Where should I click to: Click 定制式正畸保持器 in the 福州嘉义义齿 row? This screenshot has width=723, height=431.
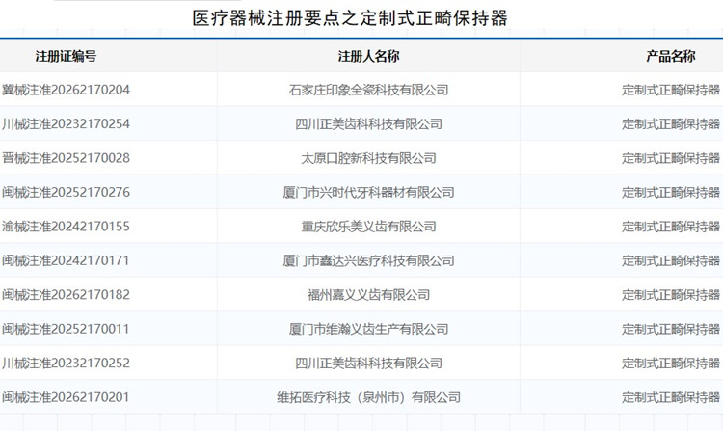[671, 294]
